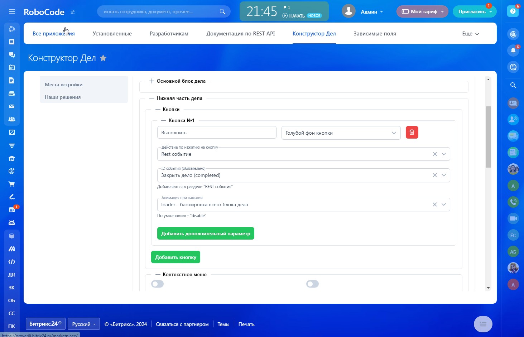Switch to the Конструктор Дел tab

314,34
